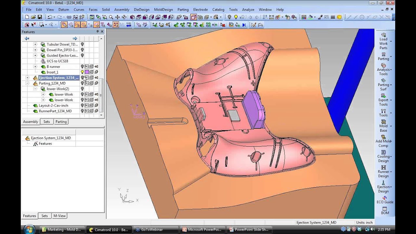Click the blue step-forward arrow icon
This screenshot has height=234, width=416.
coord(244,25)
